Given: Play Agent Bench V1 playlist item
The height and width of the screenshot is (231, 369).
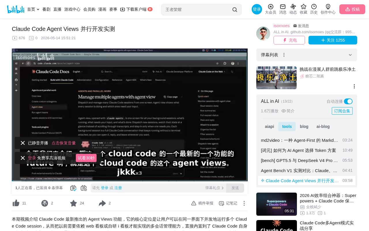Looking at the screenshot, I should click(x=307, y=170).
